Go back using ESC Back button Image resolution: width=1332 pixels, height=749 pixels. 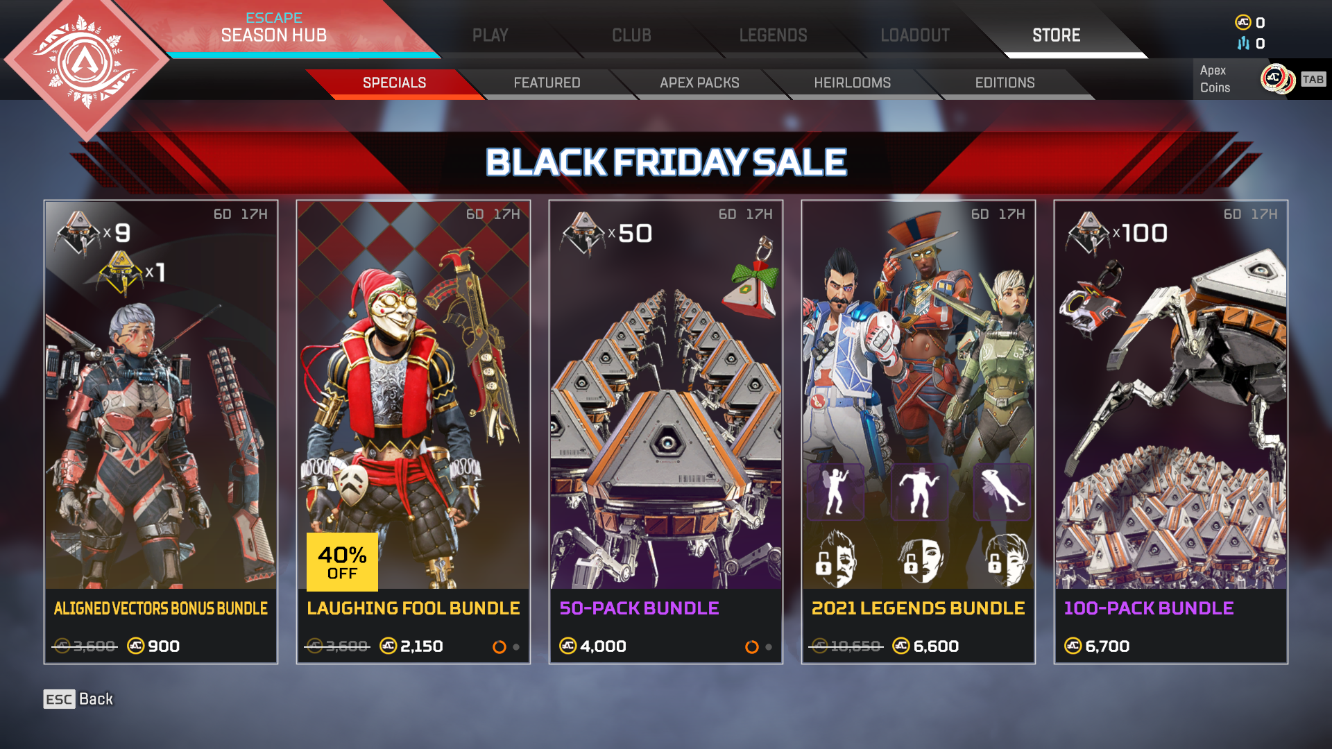click(78, 699)
